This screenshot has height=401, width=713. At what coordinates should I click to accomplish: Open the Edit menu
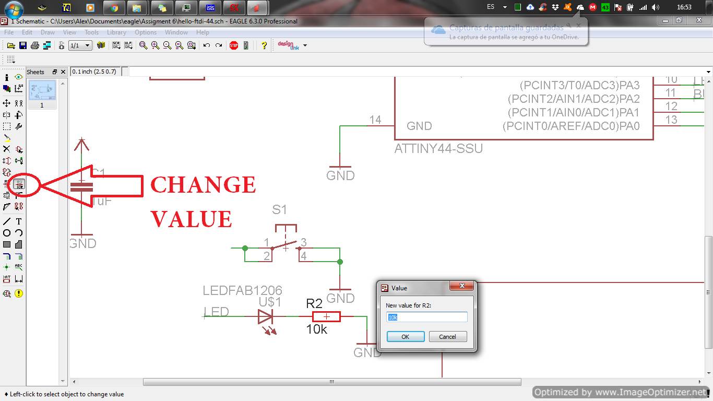coord(27,32)
